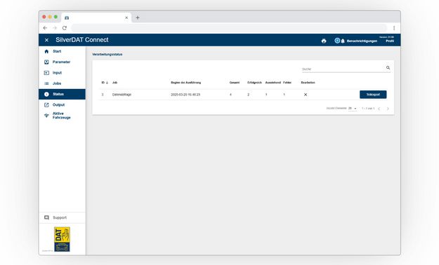Go to previous page chevron

click(x=379, y=109)
